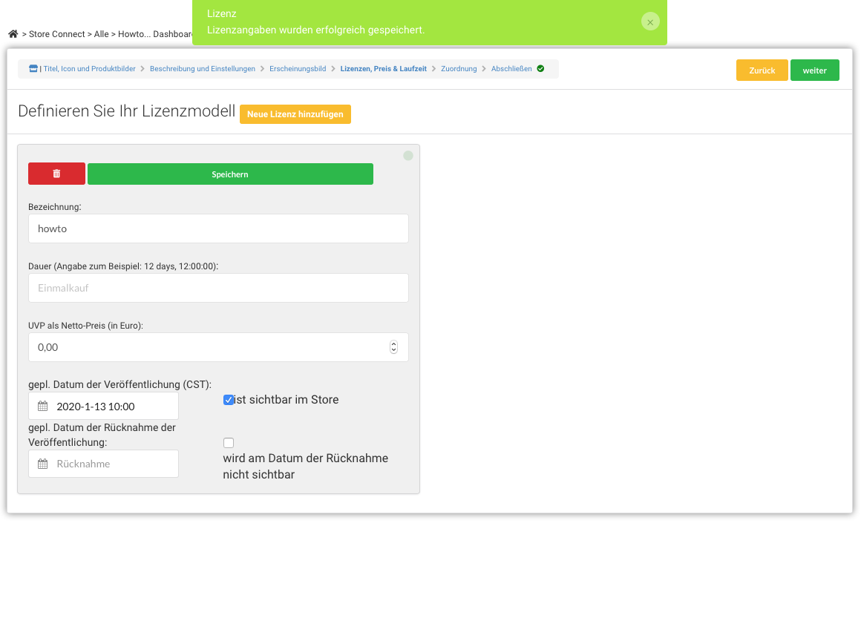Click the green weiter button
Screen dimensions: 861x638
point(815,70)
